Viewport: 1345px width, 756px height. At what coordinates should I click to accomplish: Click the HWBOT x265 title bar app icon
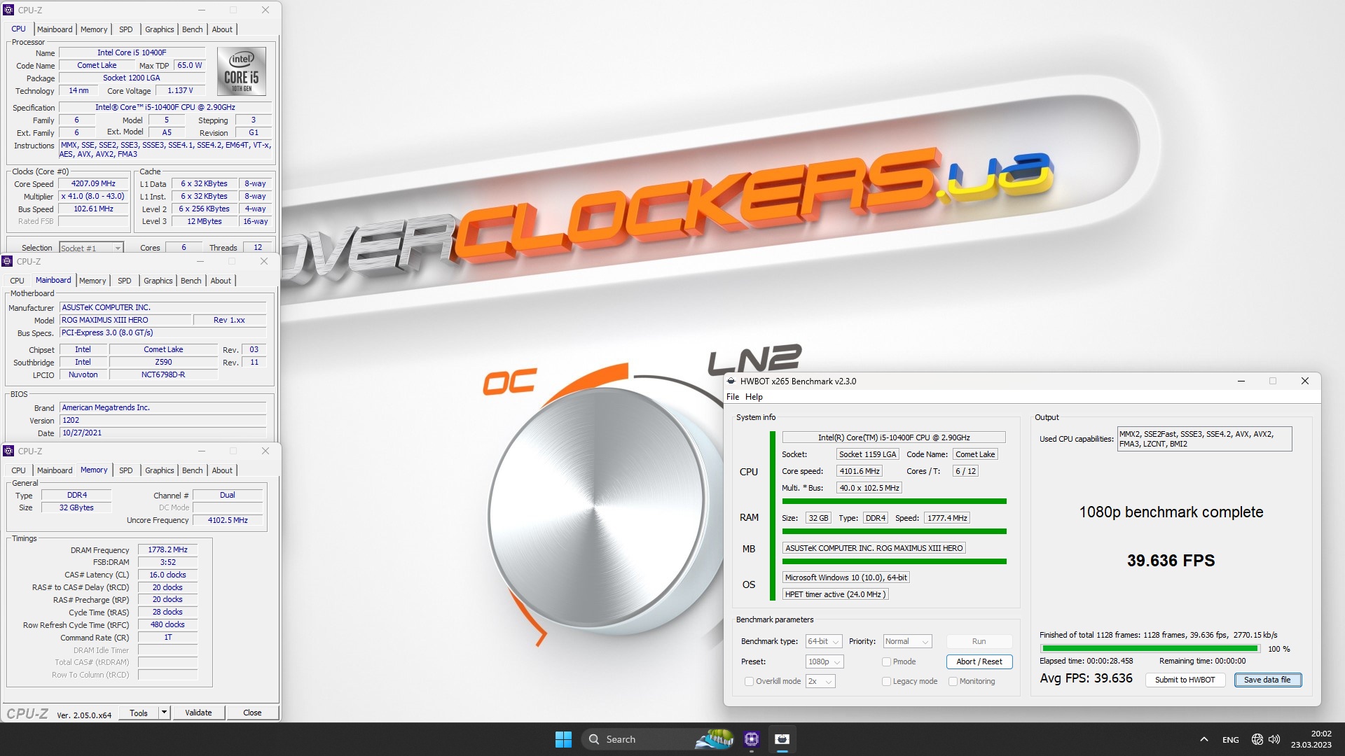(731, 381)
